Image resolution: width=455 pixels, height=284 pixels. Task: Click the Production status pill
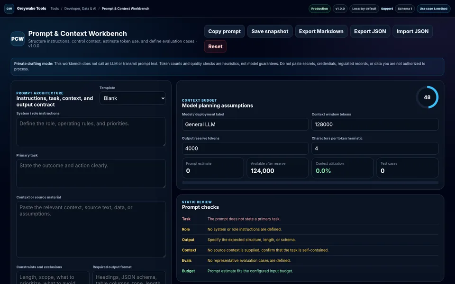point(319,9)
